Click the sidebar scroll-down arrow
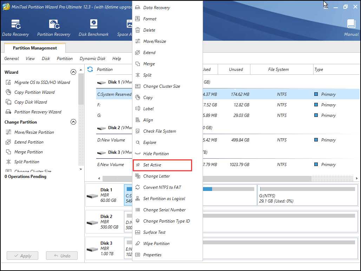361x271 pixels. tap(81, 169)
